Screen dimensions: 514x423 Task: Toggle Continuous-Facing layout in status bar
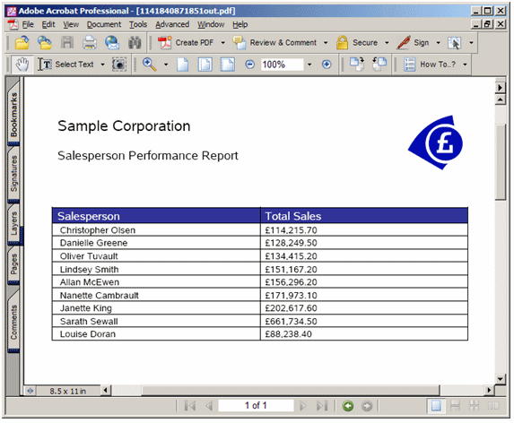click(x=474, y=406)
